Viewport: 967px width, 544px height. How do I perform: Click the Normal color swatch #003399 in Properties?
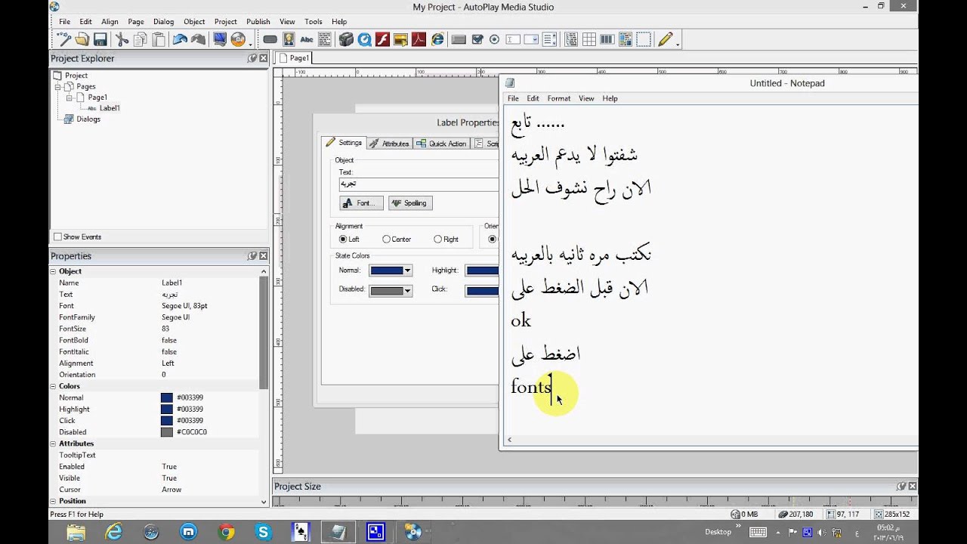[167, 397]
